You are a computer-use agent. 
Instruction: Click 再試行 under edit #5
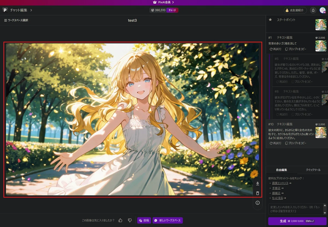(x=282, y=82)
